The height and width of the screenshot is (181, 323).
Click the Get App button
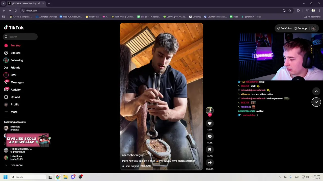click(301, 28)
